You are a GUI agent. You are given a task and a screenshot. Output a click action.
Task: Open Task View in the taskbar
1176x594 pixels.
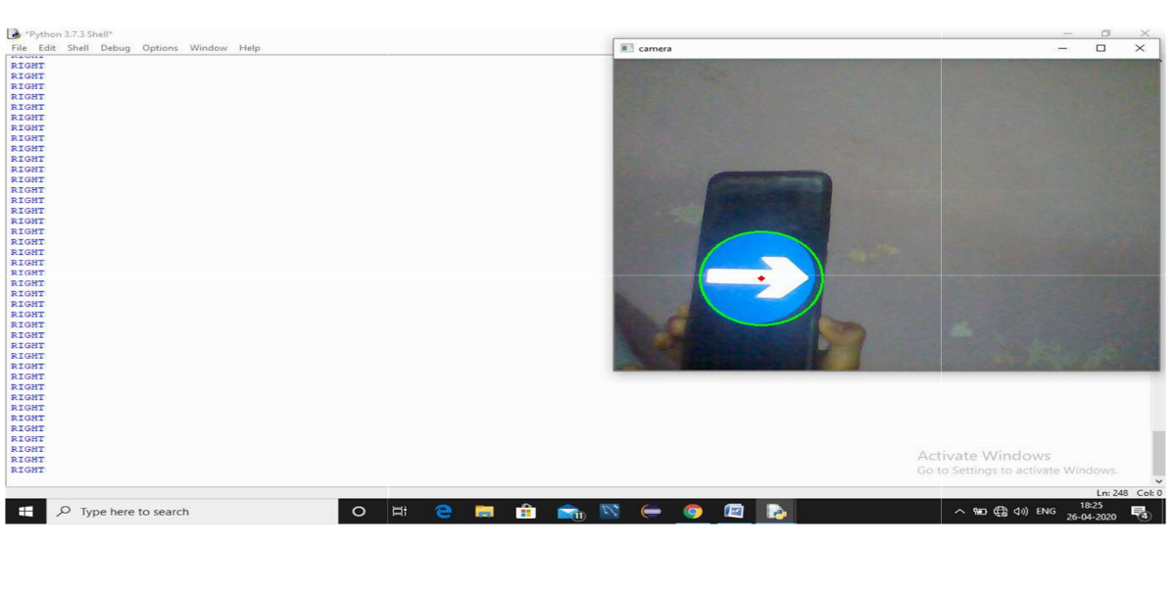click(399, 512)
